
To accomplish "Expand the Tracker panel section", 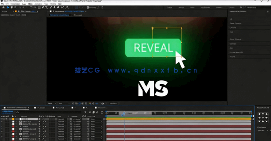I will click(x=232, y=57).
